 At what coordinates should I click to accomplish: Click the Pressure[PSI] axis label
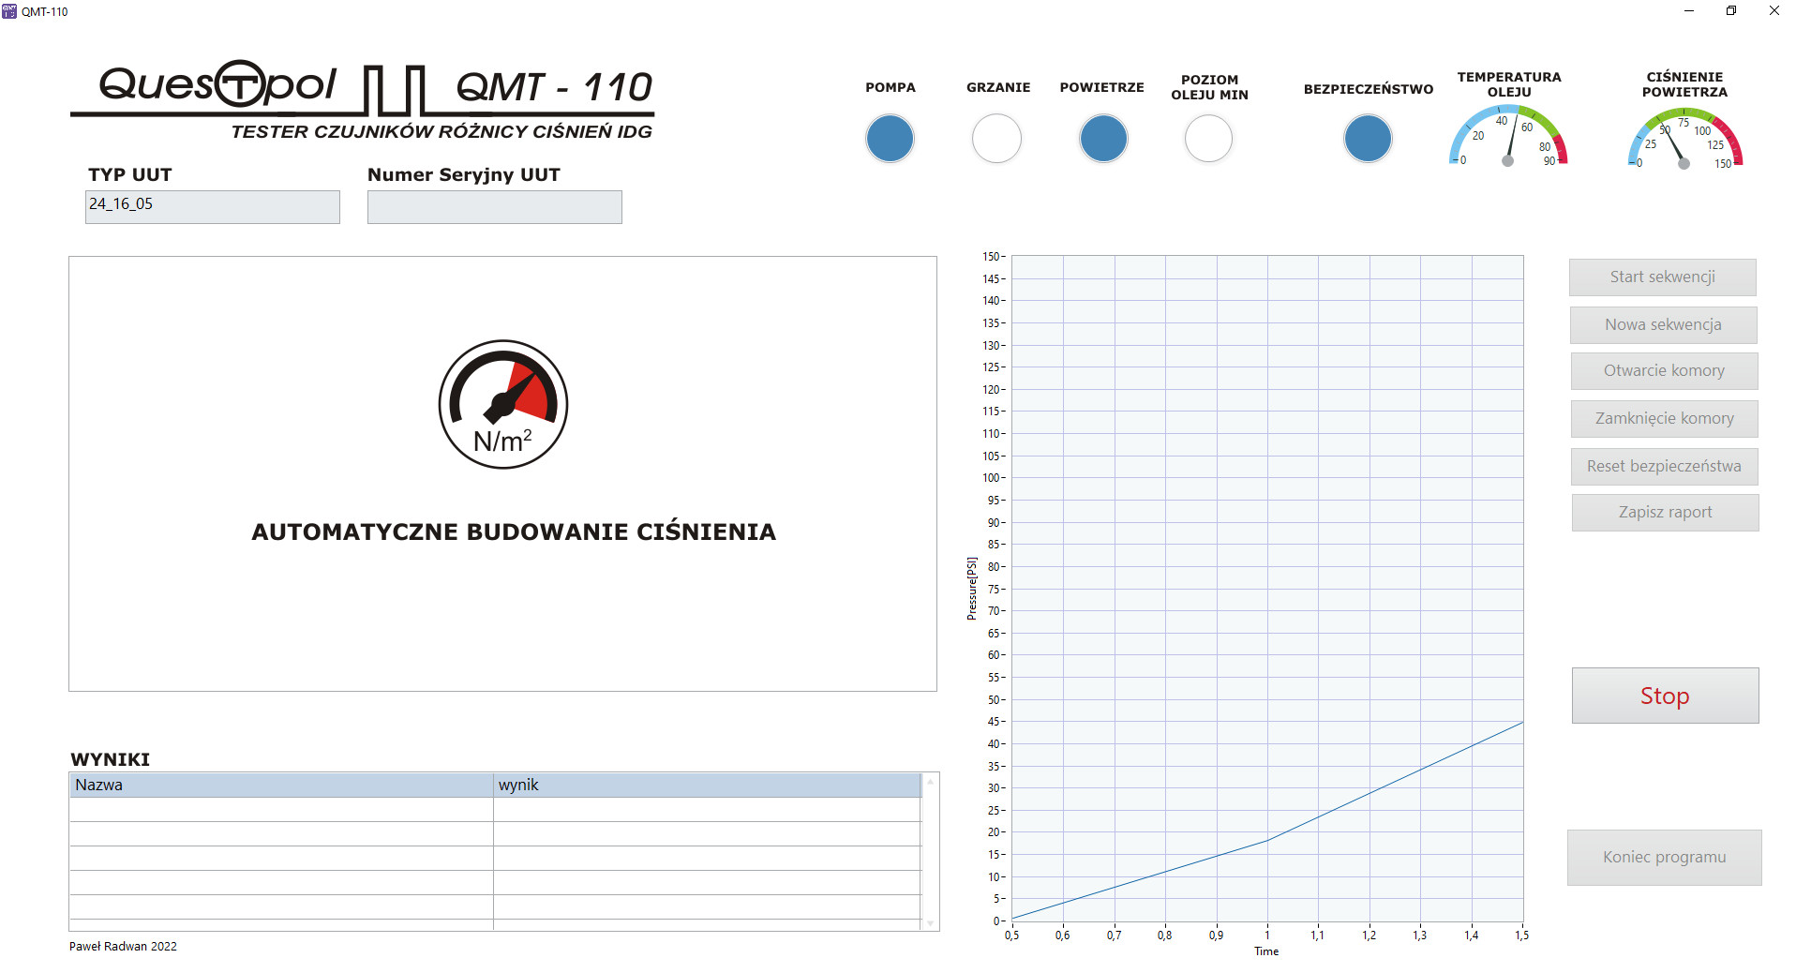[x=972, y=589]
